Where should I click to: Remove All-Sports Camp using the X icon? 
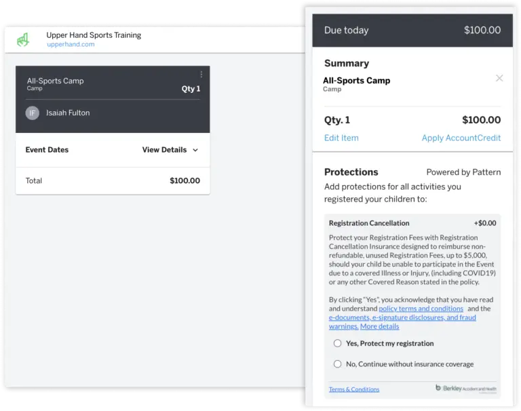click(x=499, y=78)
